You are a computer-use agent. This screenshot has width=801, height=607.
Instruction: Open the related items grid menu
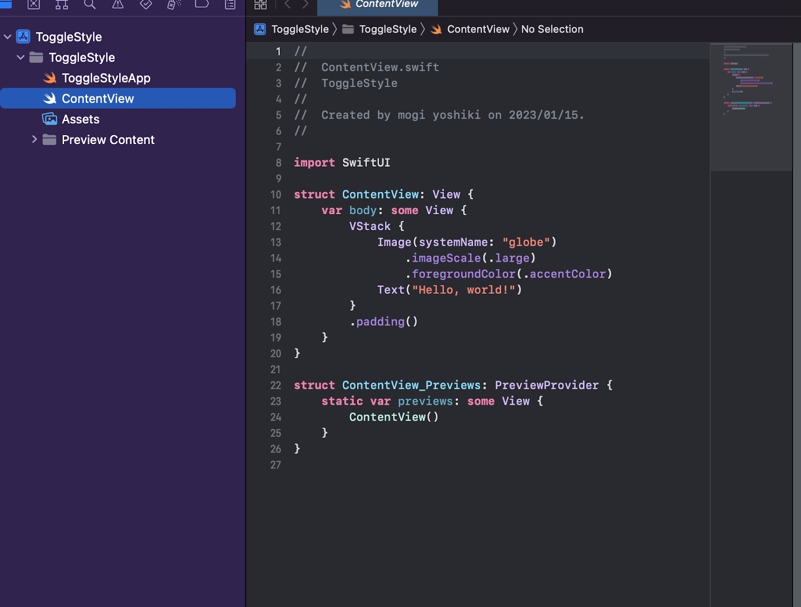coord(261,5)
